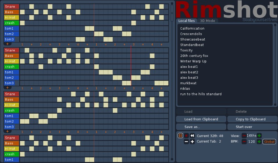Toggle the crash note in the second pattern's first bar
Viewport: 278px width, 163px height.
coord(41,67)
